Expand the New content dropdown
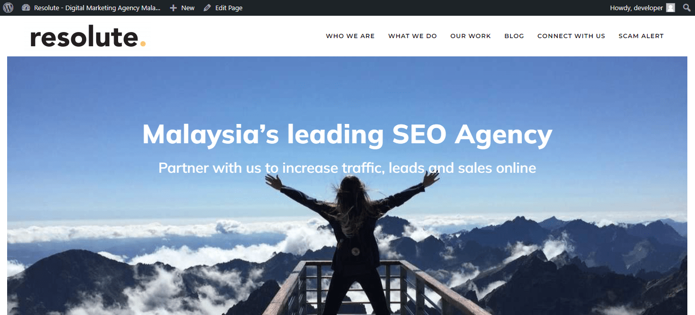The height and width of the screenshot is (315, 695). tap(182, 8)
